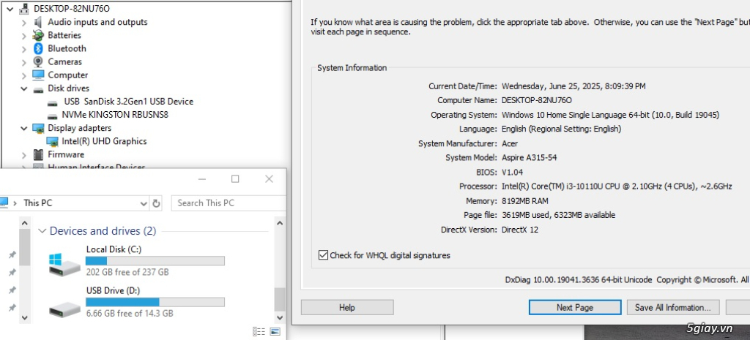750x340 pixels.
Task: Click the USB Drive (D:) drive icon
Action: point(64,309)
